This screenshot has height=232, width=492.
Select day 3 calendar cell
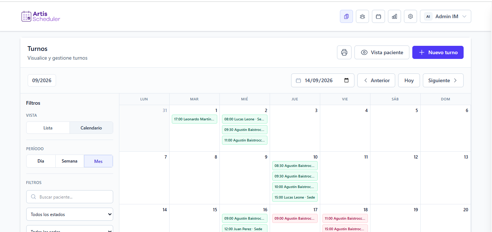(295, 128)
